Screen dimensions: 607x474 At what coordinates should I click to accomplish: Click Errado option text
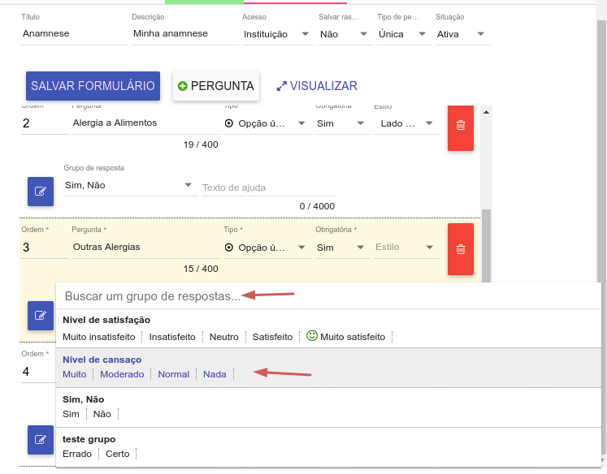coord(77,454)
